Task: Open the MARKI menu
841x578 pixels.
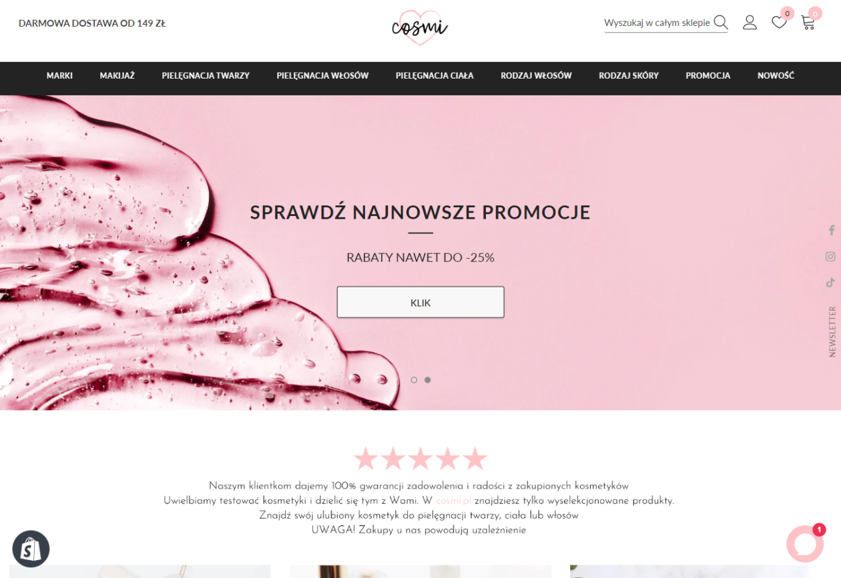Action: pyautogui.click(x=59, y=76)
